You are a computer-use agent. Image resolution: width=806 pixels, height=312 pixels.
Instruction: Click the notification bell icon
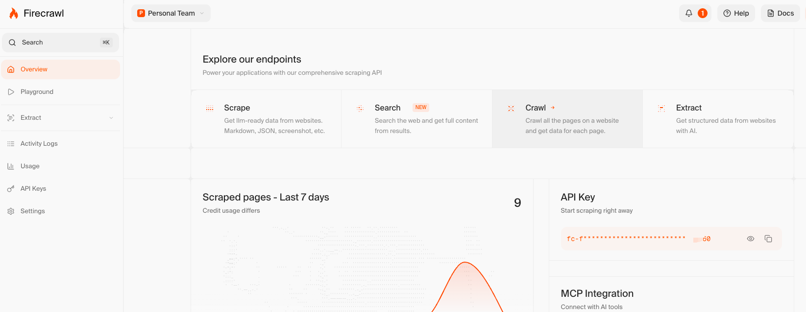click(688, 13)
